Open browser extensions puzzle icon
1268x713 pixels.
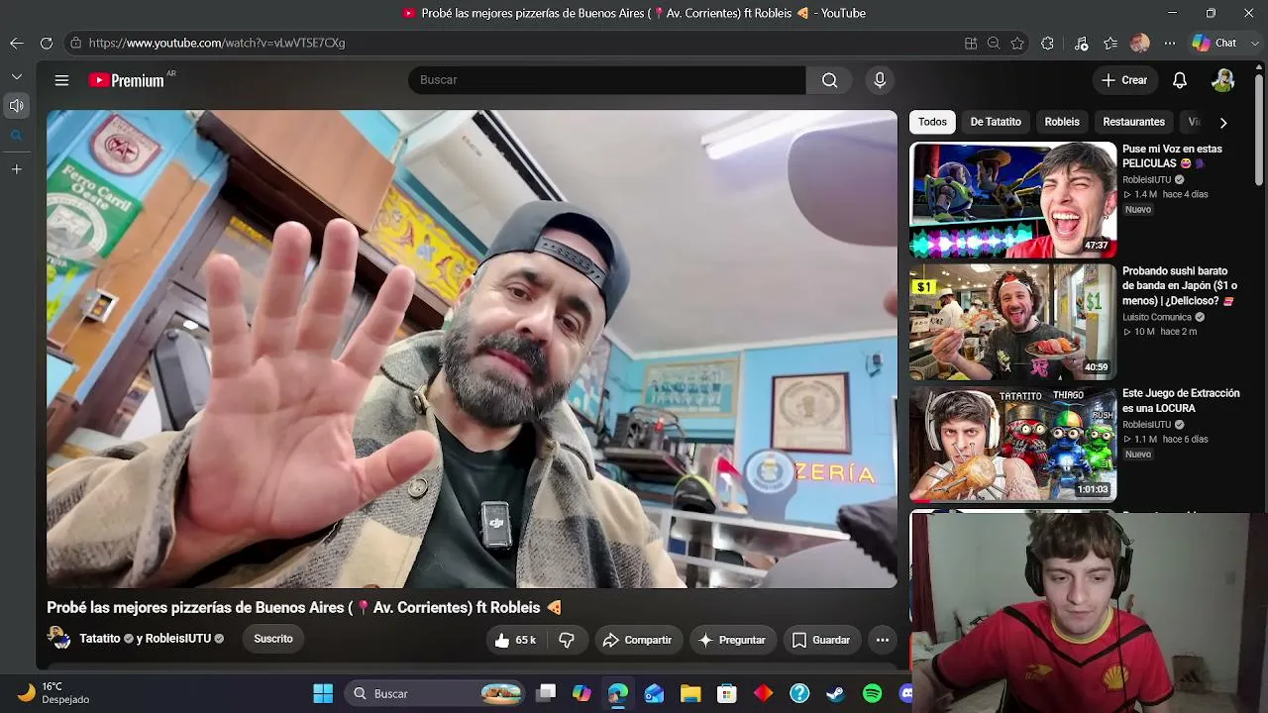point(1047,43)
